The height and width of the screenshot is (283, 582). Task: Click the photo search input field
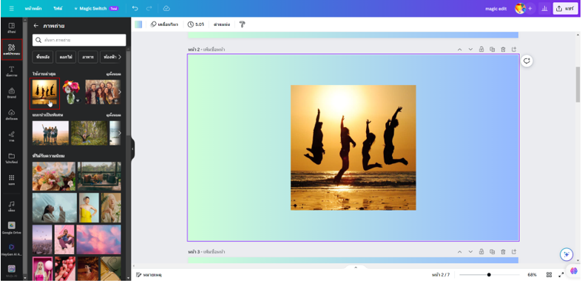click(x=79, y=40)
